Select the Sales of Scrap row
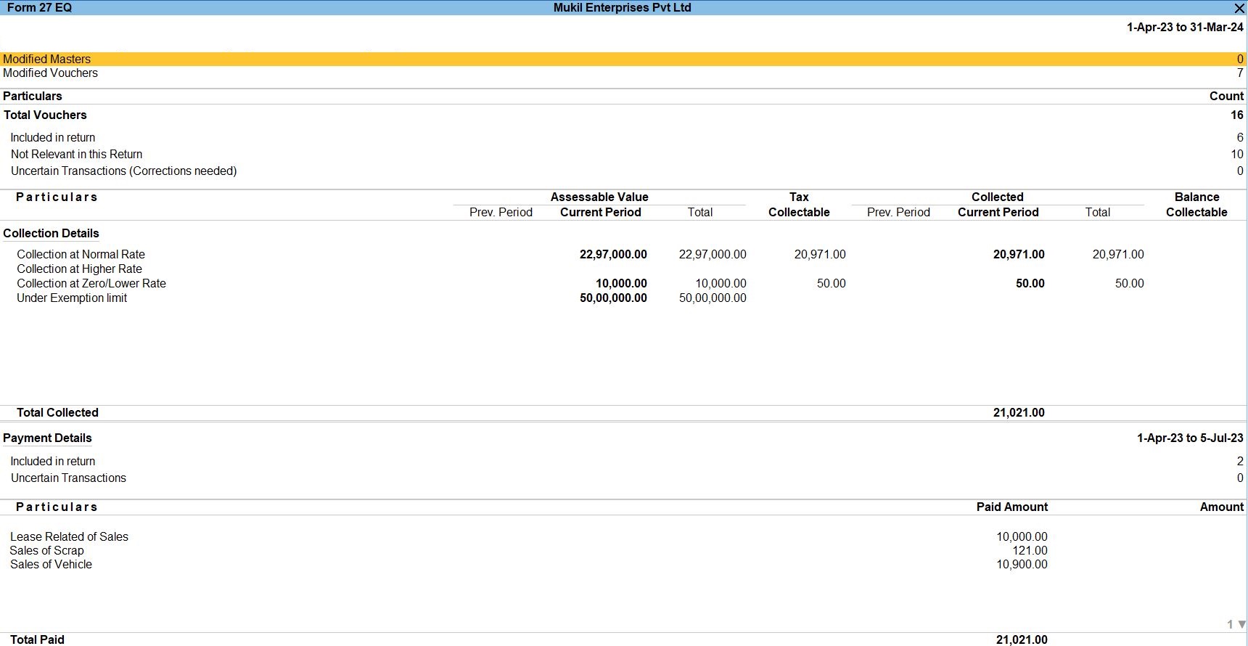Screen dimensions: 1248x646 tap(623, 550)
